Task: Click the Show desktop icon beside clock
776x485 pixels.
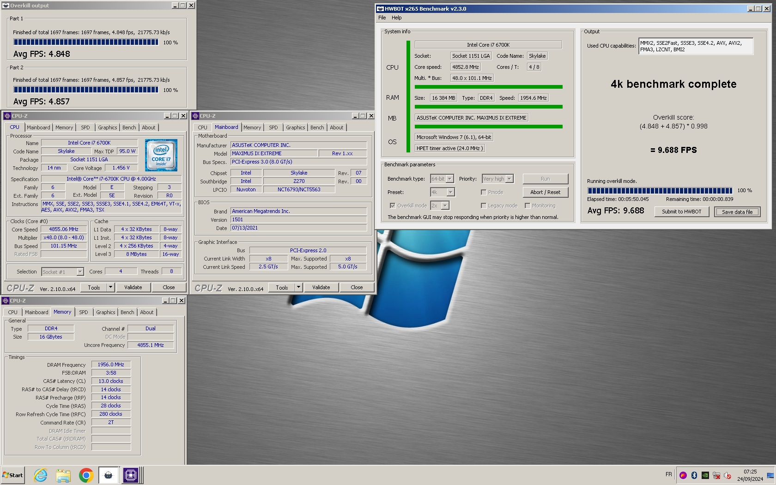Action: pos(770,475)
